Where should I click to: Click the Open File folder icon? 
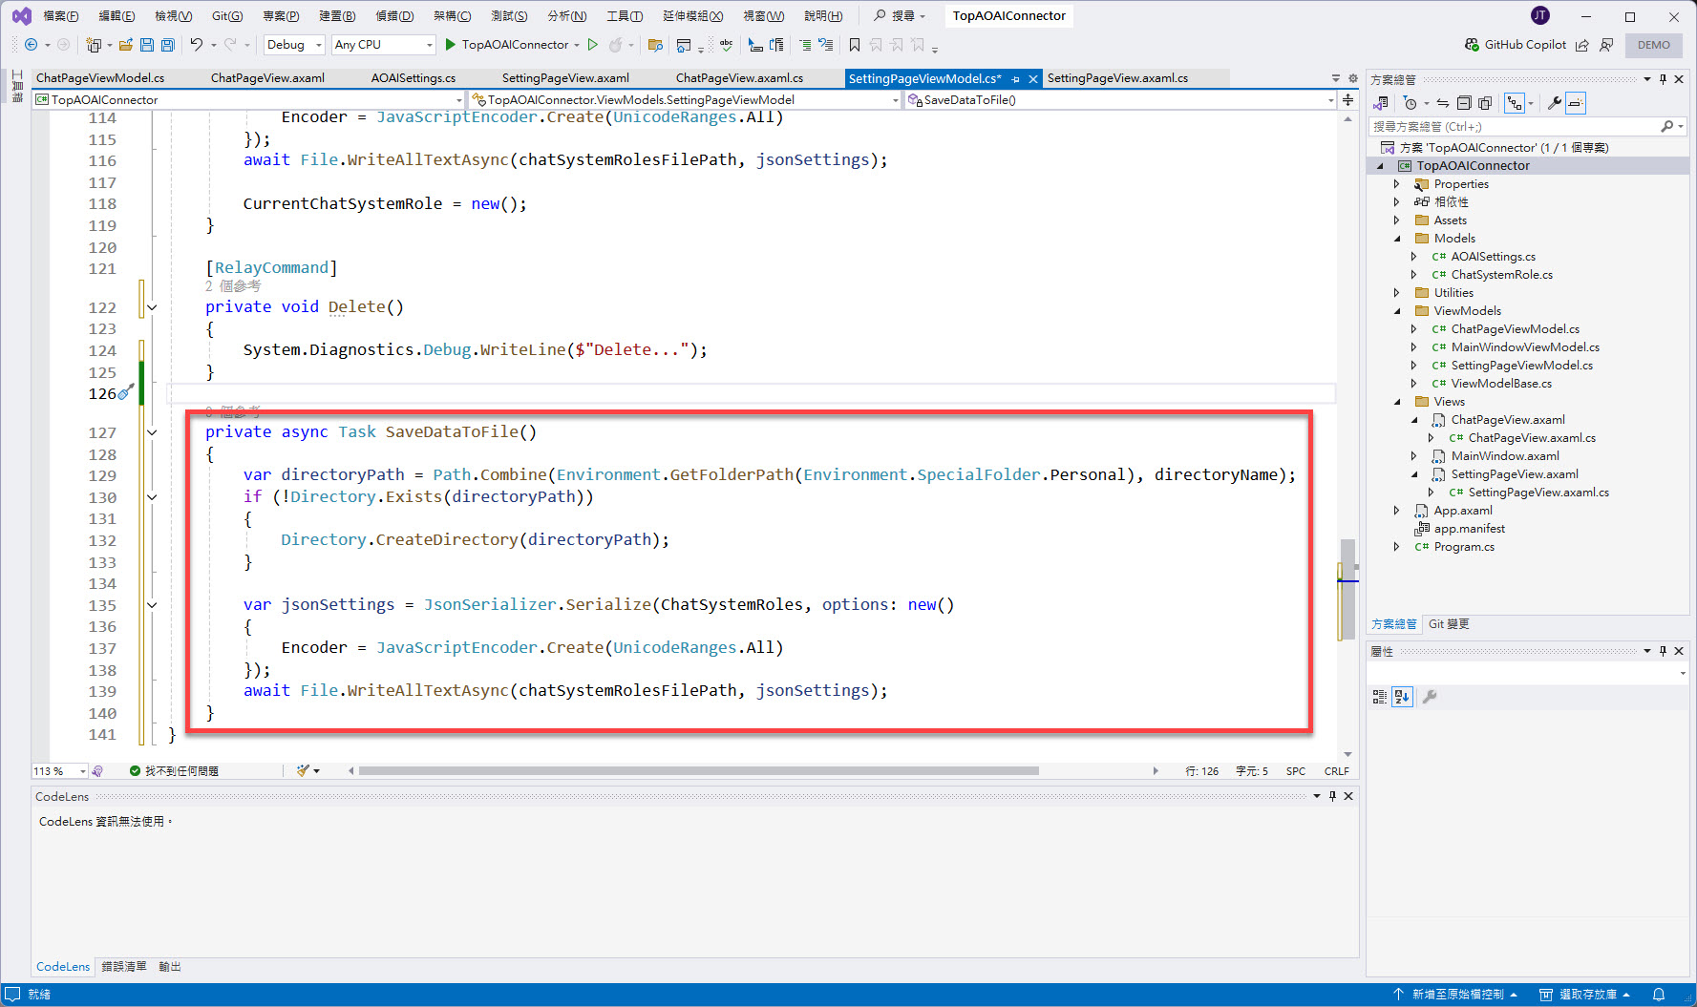coord(125,45)
